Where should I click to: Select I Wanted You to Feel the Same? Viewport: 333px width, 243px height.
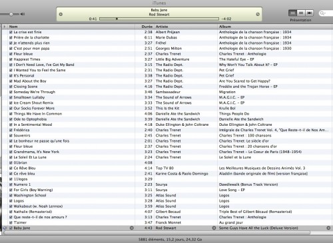[39, 70]
